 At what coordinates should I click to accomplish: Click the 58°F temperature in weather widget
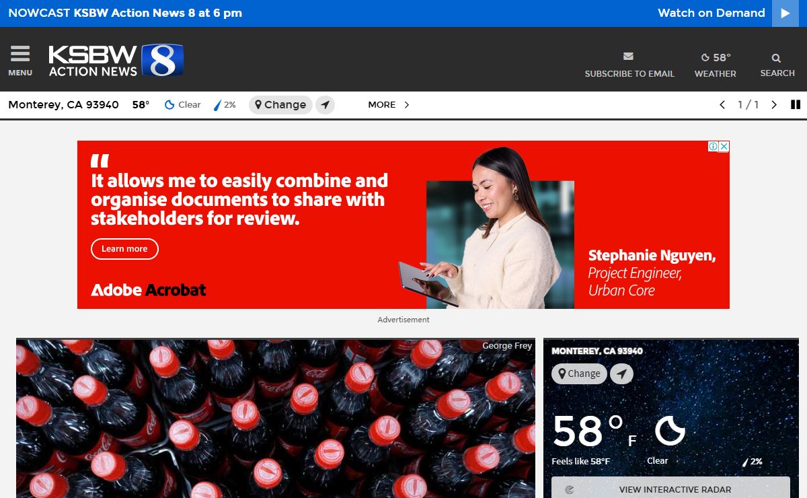pos(594,431)
